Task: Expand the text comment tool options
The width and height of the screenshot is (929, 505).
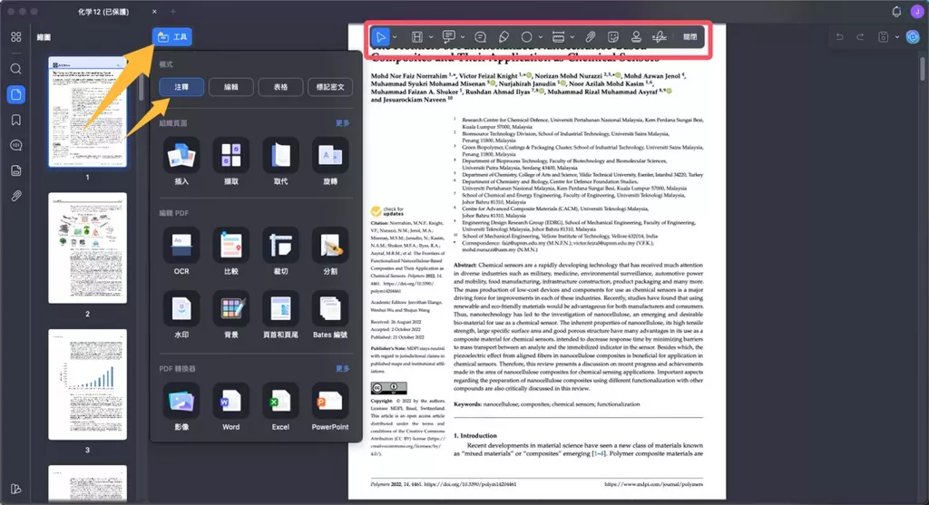Action: (x=463, y=37)
